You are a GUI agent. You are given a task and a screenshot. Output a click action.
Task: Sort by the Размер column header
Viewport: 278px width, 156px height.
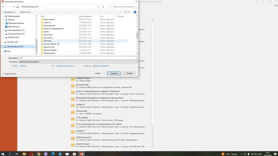(x=120, y=16)
